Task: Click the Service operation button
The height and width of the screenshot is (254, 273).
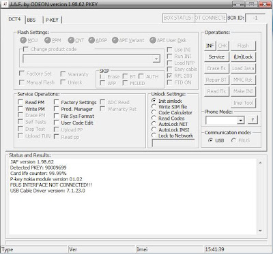Action: click(216, 57)
